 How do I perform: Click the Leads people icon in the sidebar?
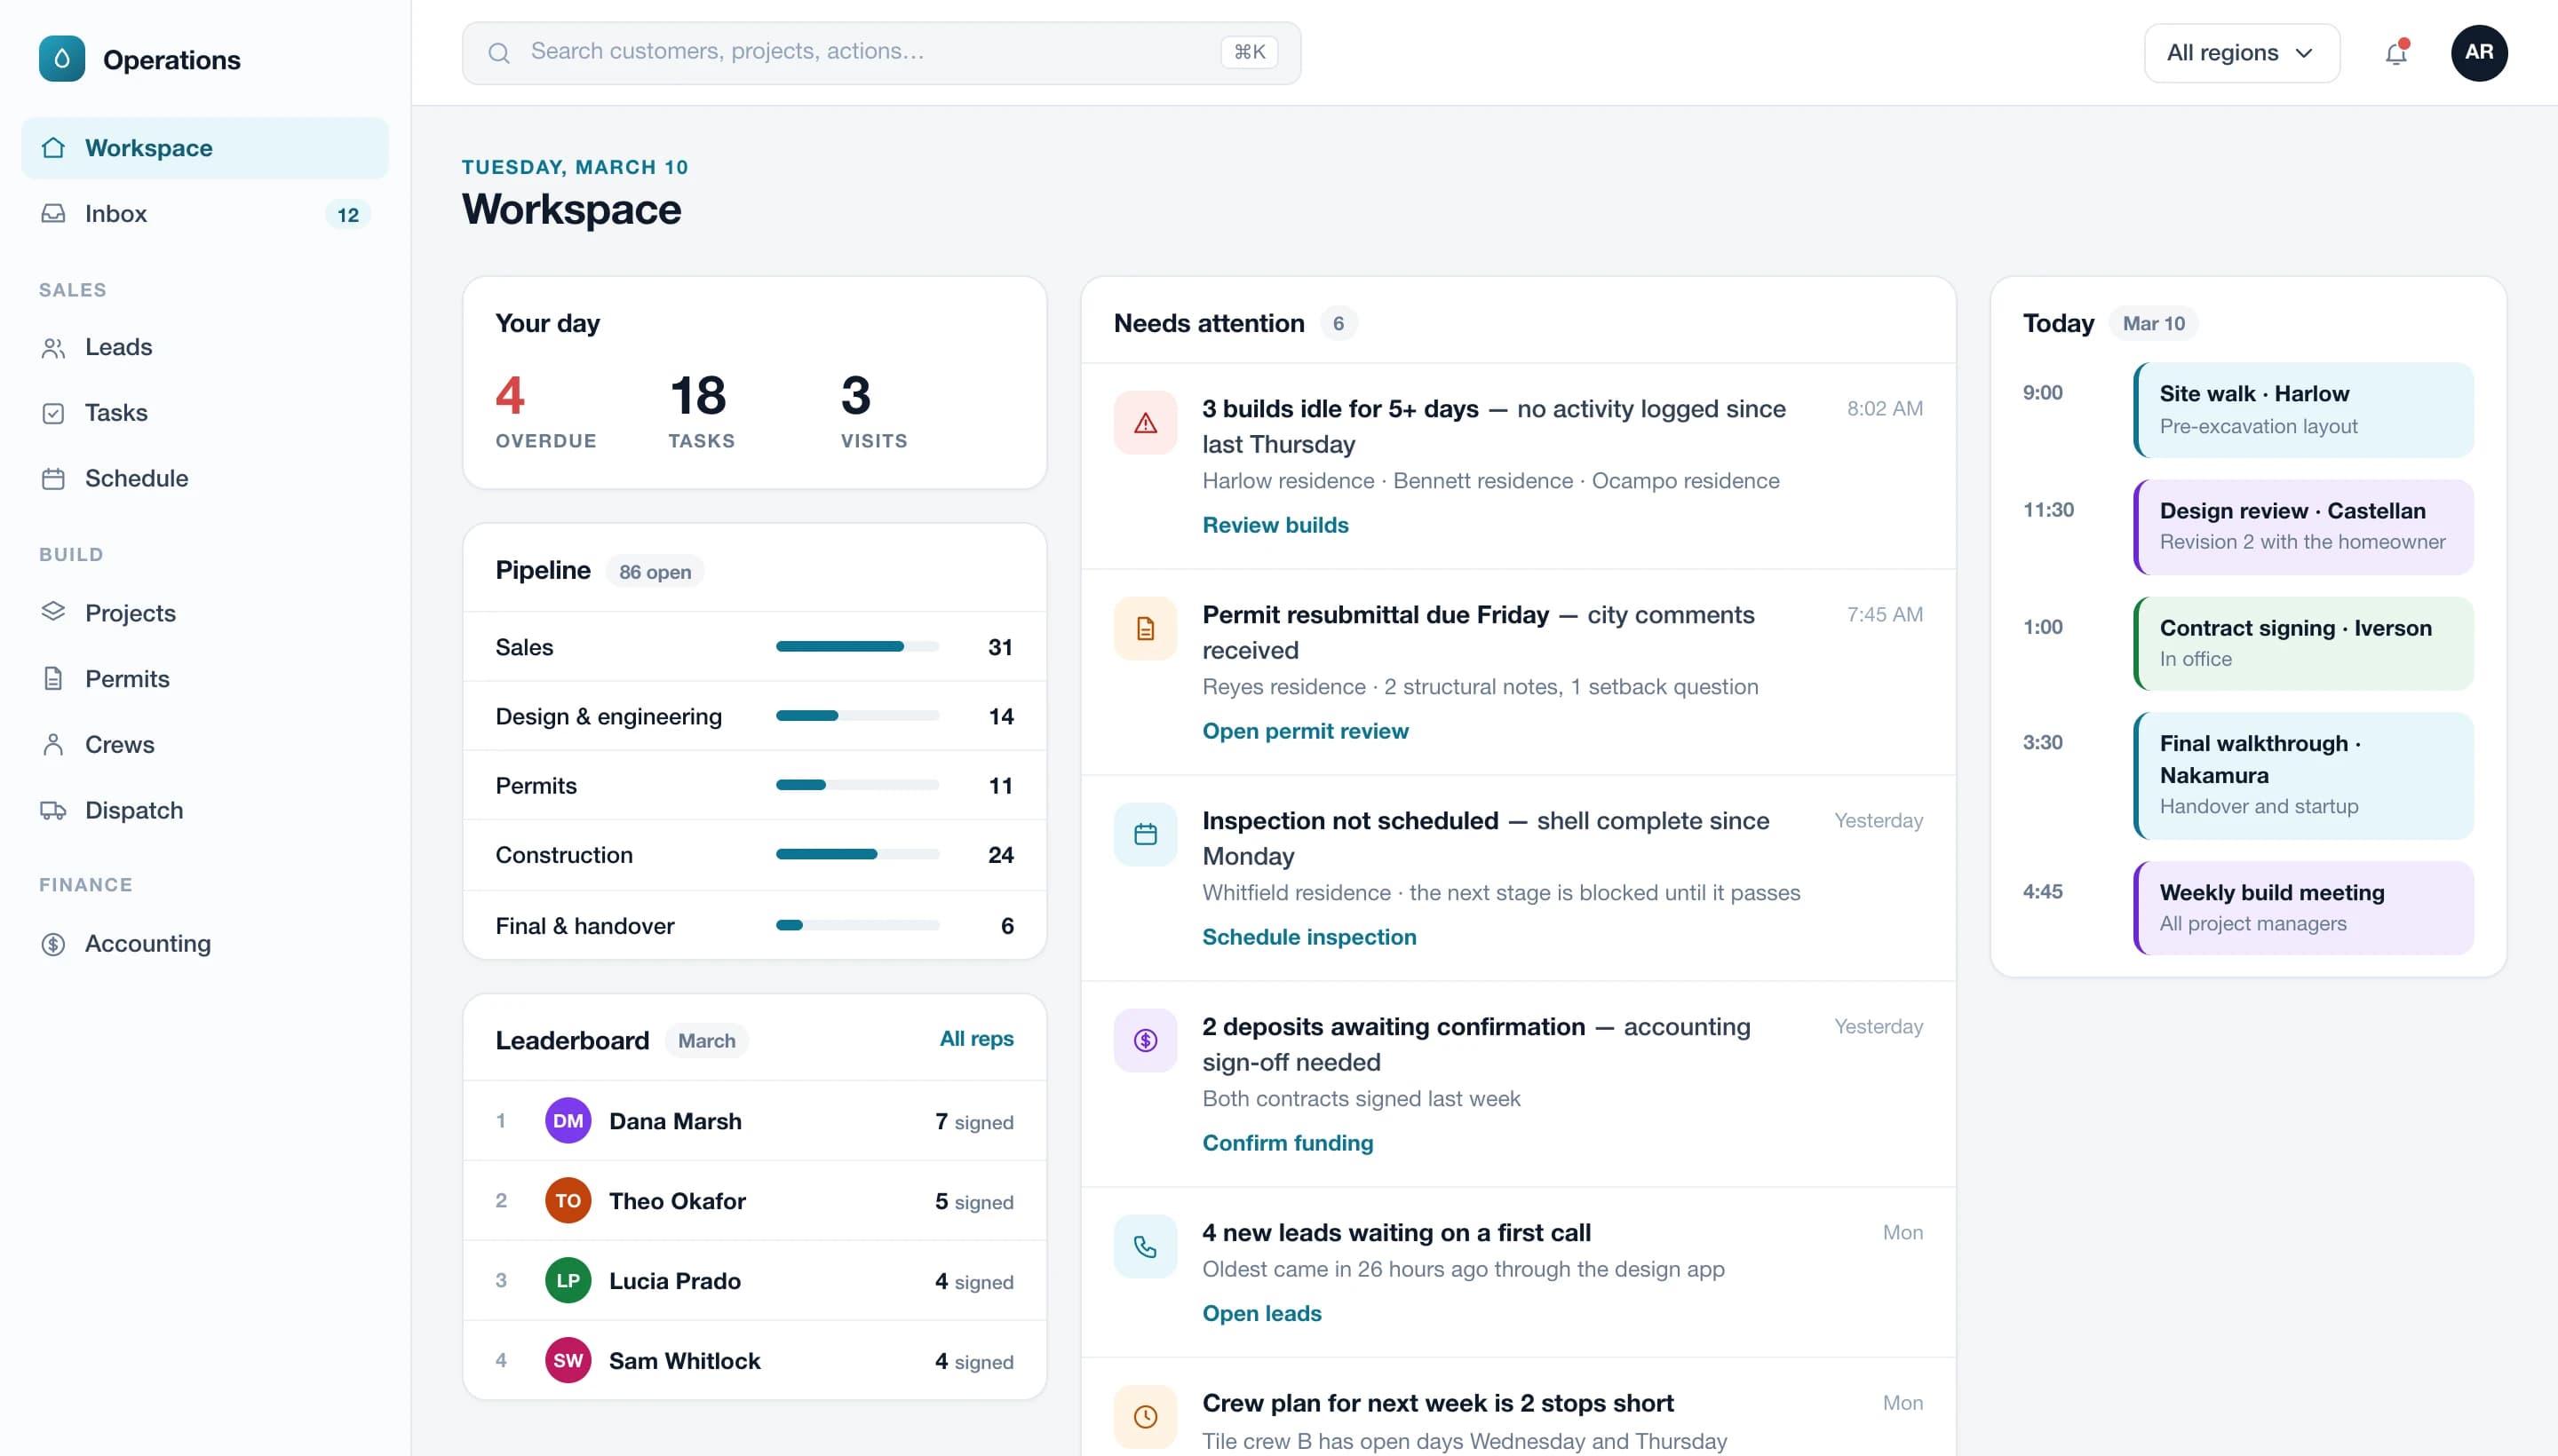point(53,347)
